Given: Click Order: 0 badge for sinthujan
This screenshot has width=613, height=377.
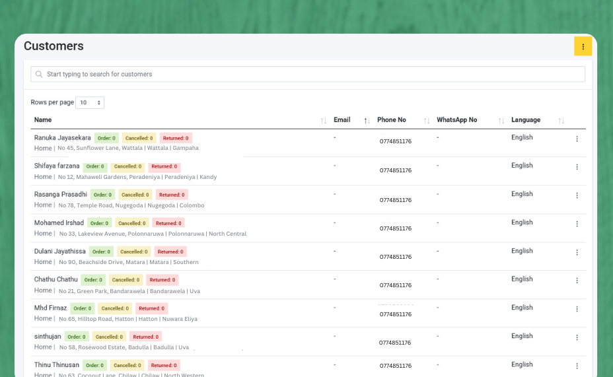Looking at the screenshot, I should (76, 337).
